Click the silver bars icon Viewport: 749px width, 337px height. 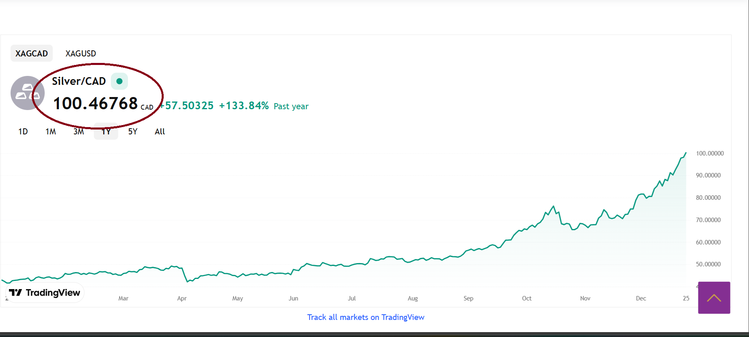pos(27,93)
